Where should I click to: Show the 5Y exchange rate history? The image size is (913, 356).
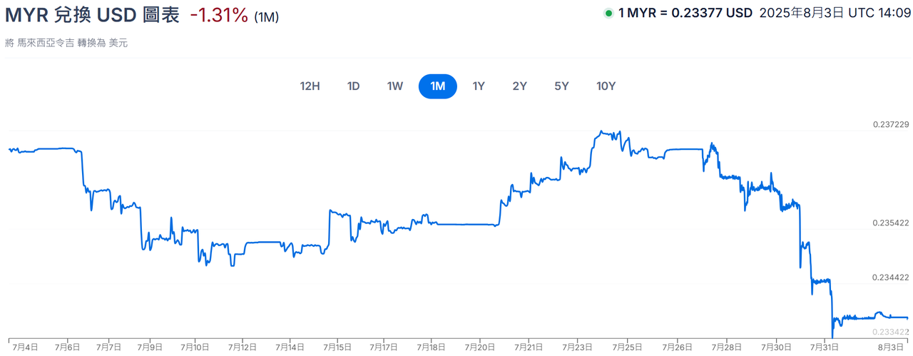(x=561, y=86)
